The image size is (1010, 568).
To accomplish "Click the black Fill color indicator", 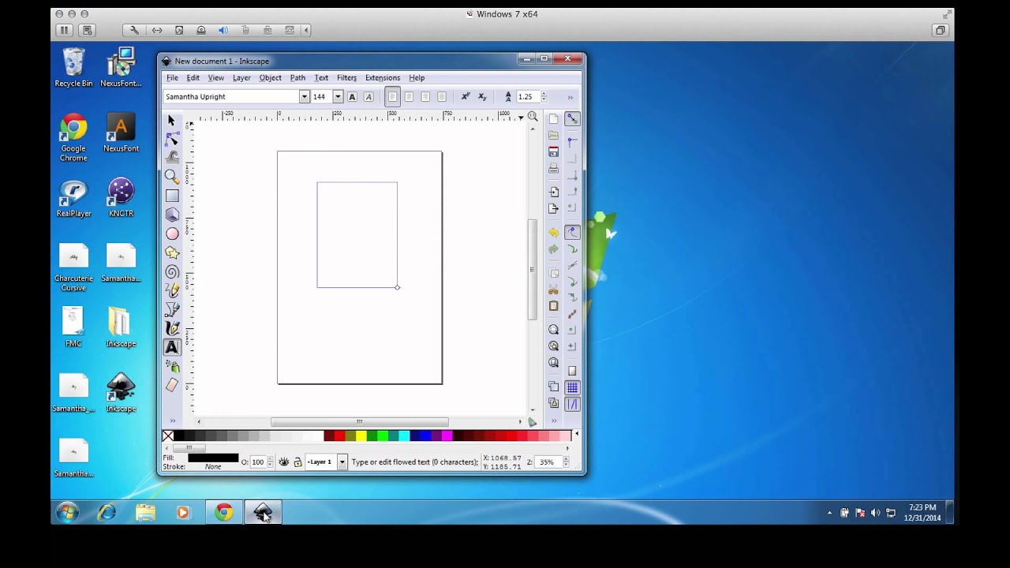I will (213, 458).
